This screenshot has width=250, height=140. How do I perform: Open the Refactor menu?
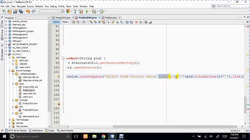tap(39, 6)
